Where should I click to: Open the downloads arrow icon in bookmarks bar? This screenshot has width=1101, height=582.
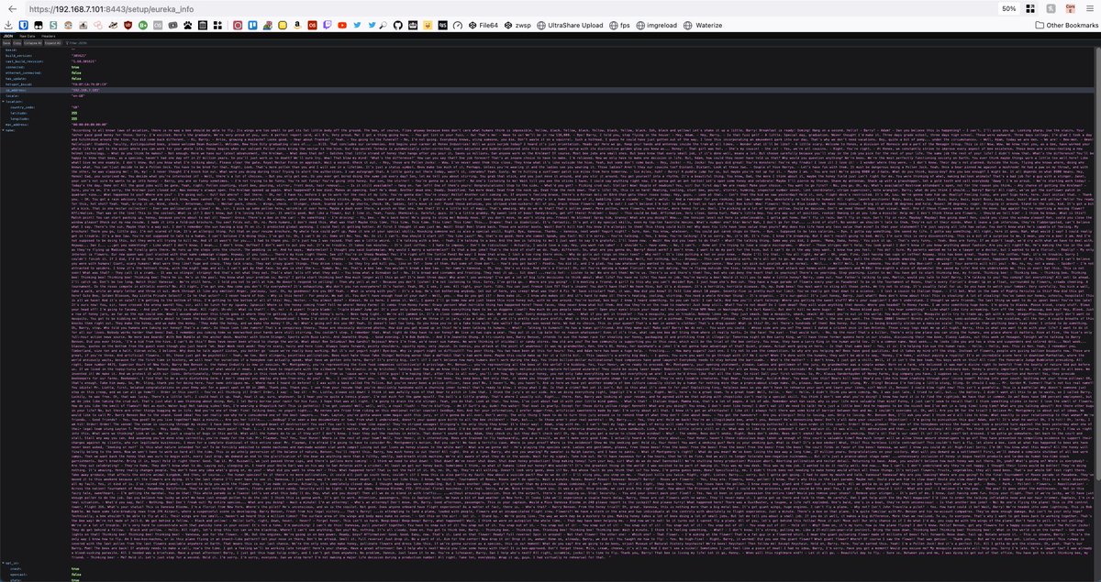click(8, 26)
